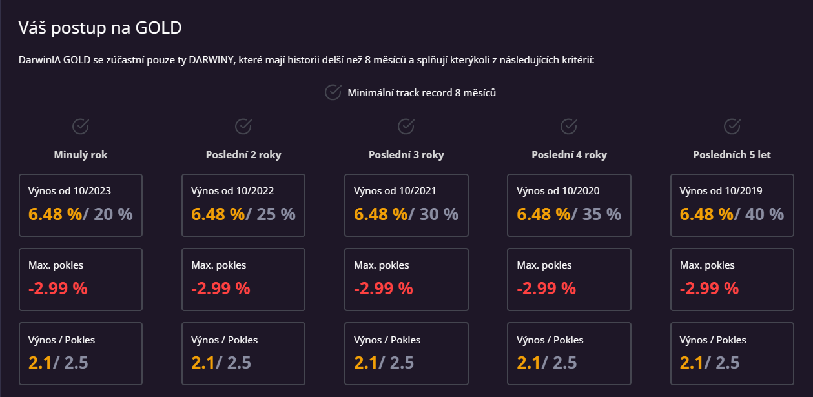Open the Výnos od 10/2019 card
Viewport: 813px width, 397px height.
click(x=732, y=205)
